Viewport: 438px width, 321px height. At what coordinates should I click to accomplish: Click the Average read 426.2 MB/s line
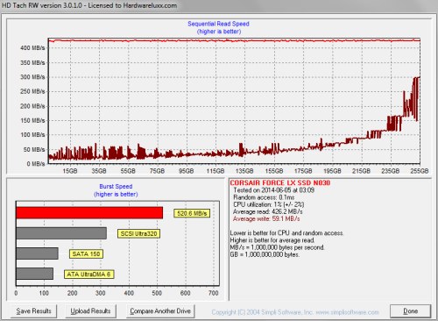point(267,211)
